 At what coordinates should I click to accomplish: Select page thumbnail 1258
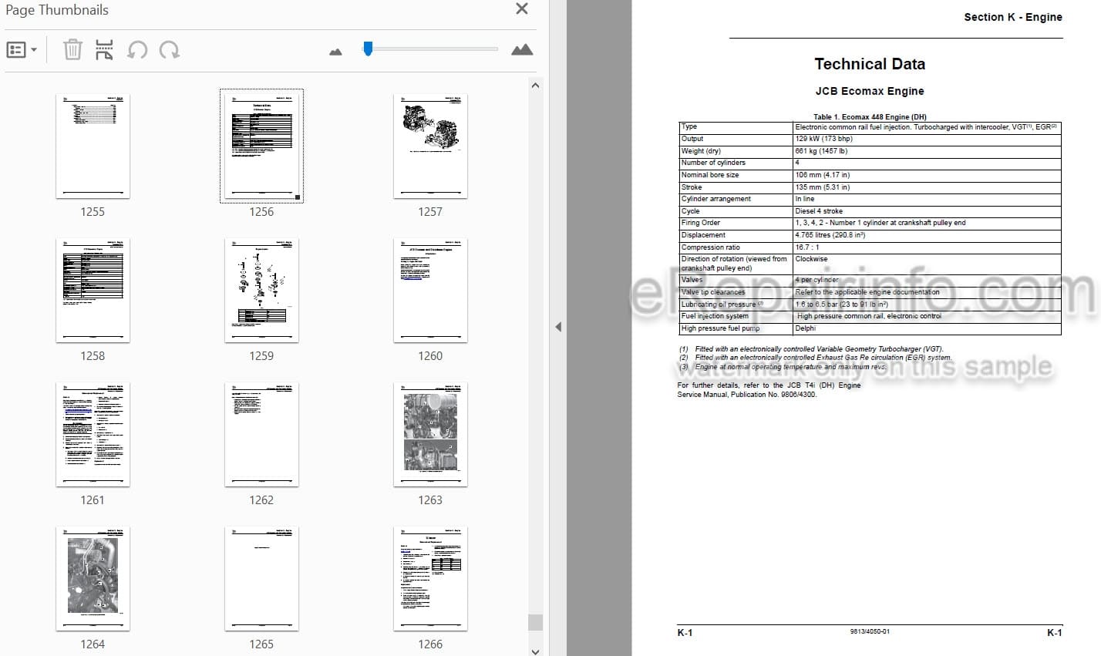click(x=93, y=291)
